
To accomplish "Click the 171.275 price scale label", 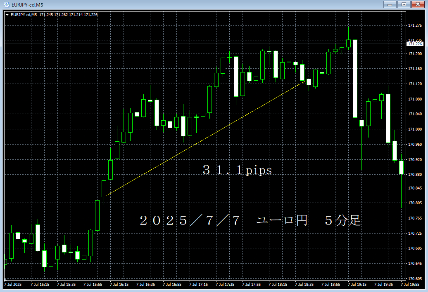I will [x=414, y=26].
